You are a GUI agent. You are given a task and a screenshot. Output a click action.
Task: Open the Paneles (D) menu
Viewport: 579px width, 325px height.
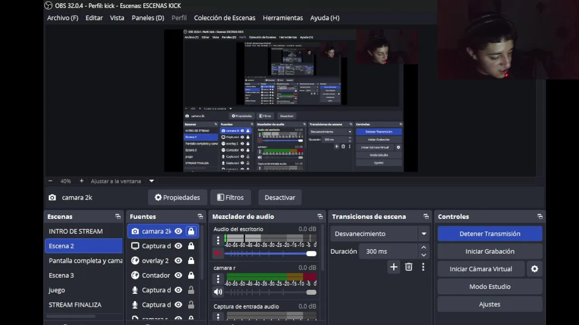pyautogui.click(x=148, y=18)
